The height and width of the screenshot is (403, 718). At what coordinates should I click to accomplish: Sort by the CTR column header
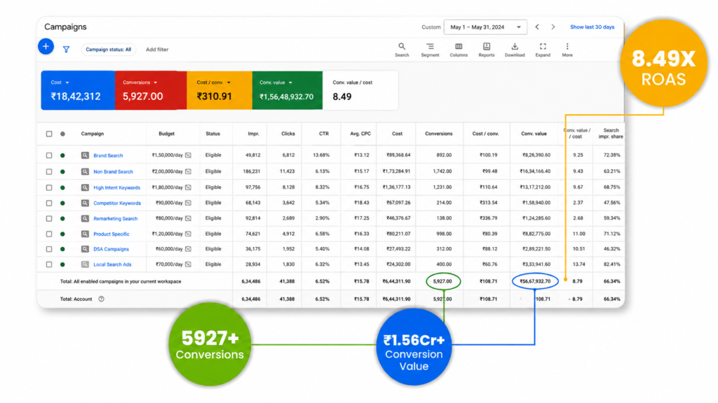click(324, 134)
